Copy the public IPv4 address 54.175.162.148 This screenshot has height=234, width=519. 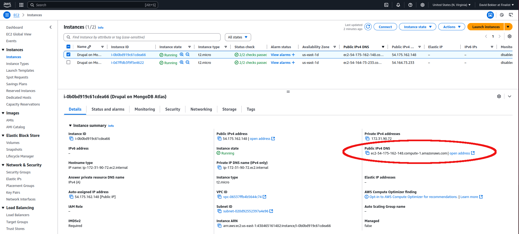click(219, 139)
